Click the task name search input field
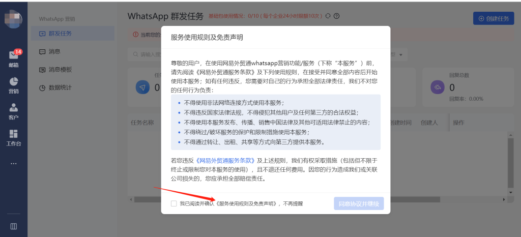The height and width of the screenshot is (237, 521). coord(148,54)
